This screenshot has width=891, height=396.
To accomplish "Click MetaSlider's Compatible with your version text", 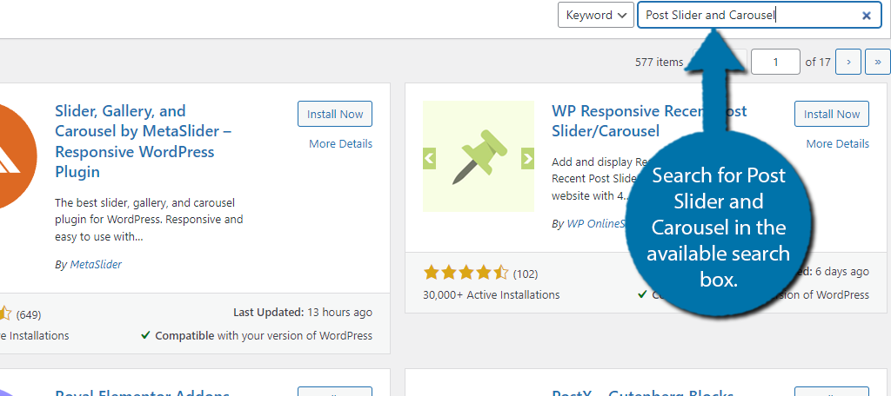I will (257, 335).
